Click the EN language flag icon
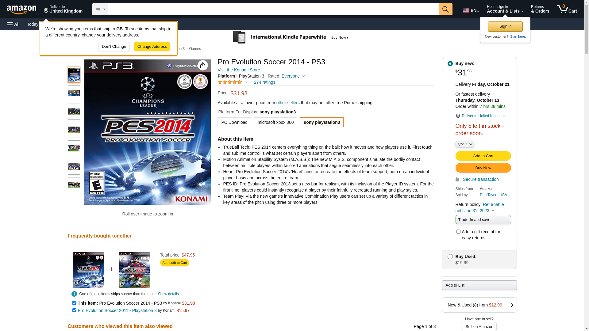 pos(466,10)
